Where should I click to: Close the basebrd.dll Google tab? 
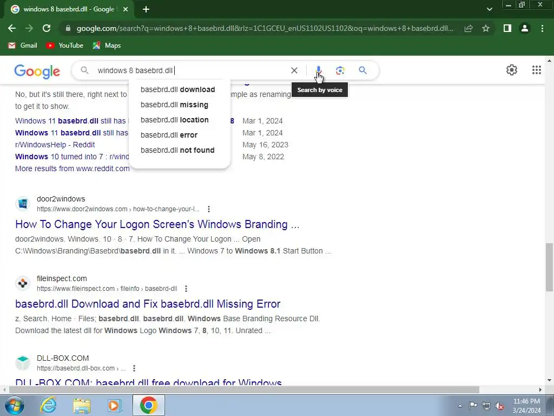(x=126, y=10)
